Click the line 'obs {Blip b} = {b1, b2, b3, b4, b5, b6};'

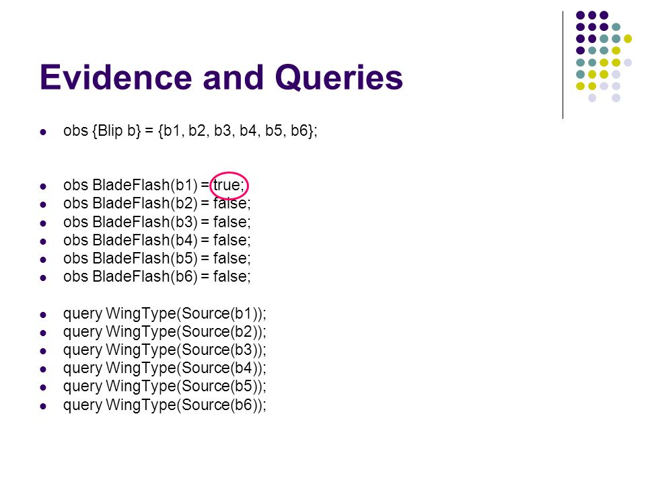coord(190,131)
